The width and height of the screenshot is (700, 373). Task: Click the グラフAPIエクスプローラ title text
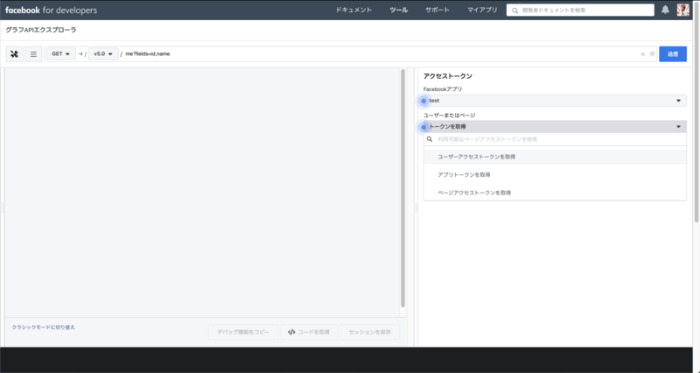coord(40,30)
